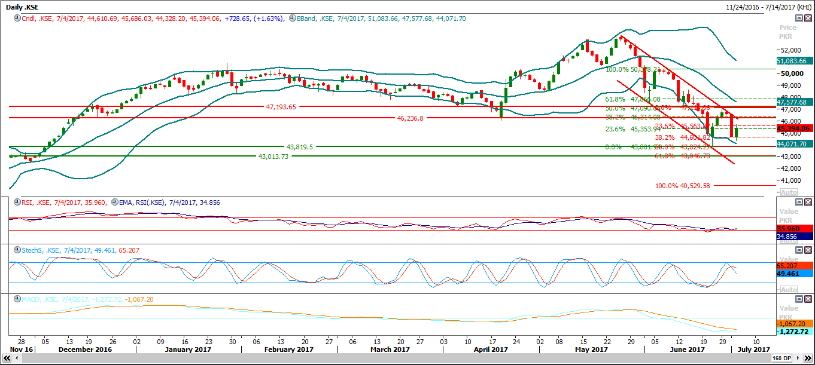Maximize the StochS indicator pane
Screen dimensions: 815x365
(799, 250)
